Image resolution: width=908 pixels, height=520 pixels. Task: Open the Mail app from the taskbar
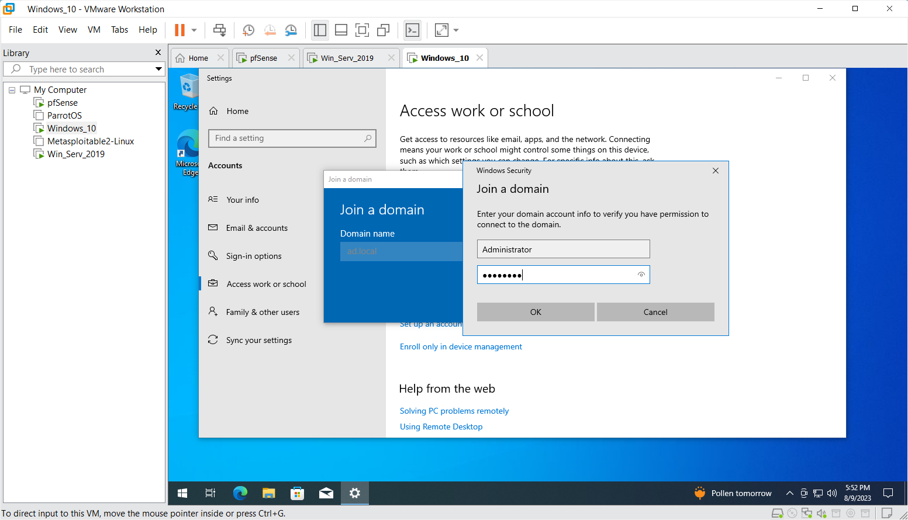pos(326,493)
